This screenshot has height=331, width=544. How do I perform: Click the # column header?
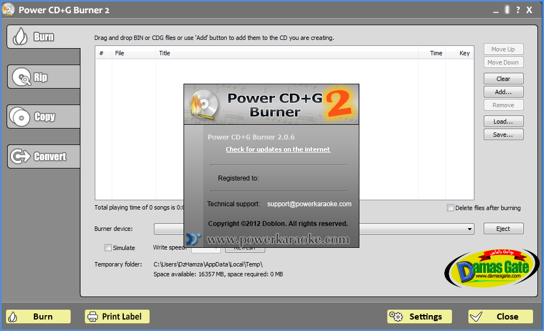click(104, 53)
